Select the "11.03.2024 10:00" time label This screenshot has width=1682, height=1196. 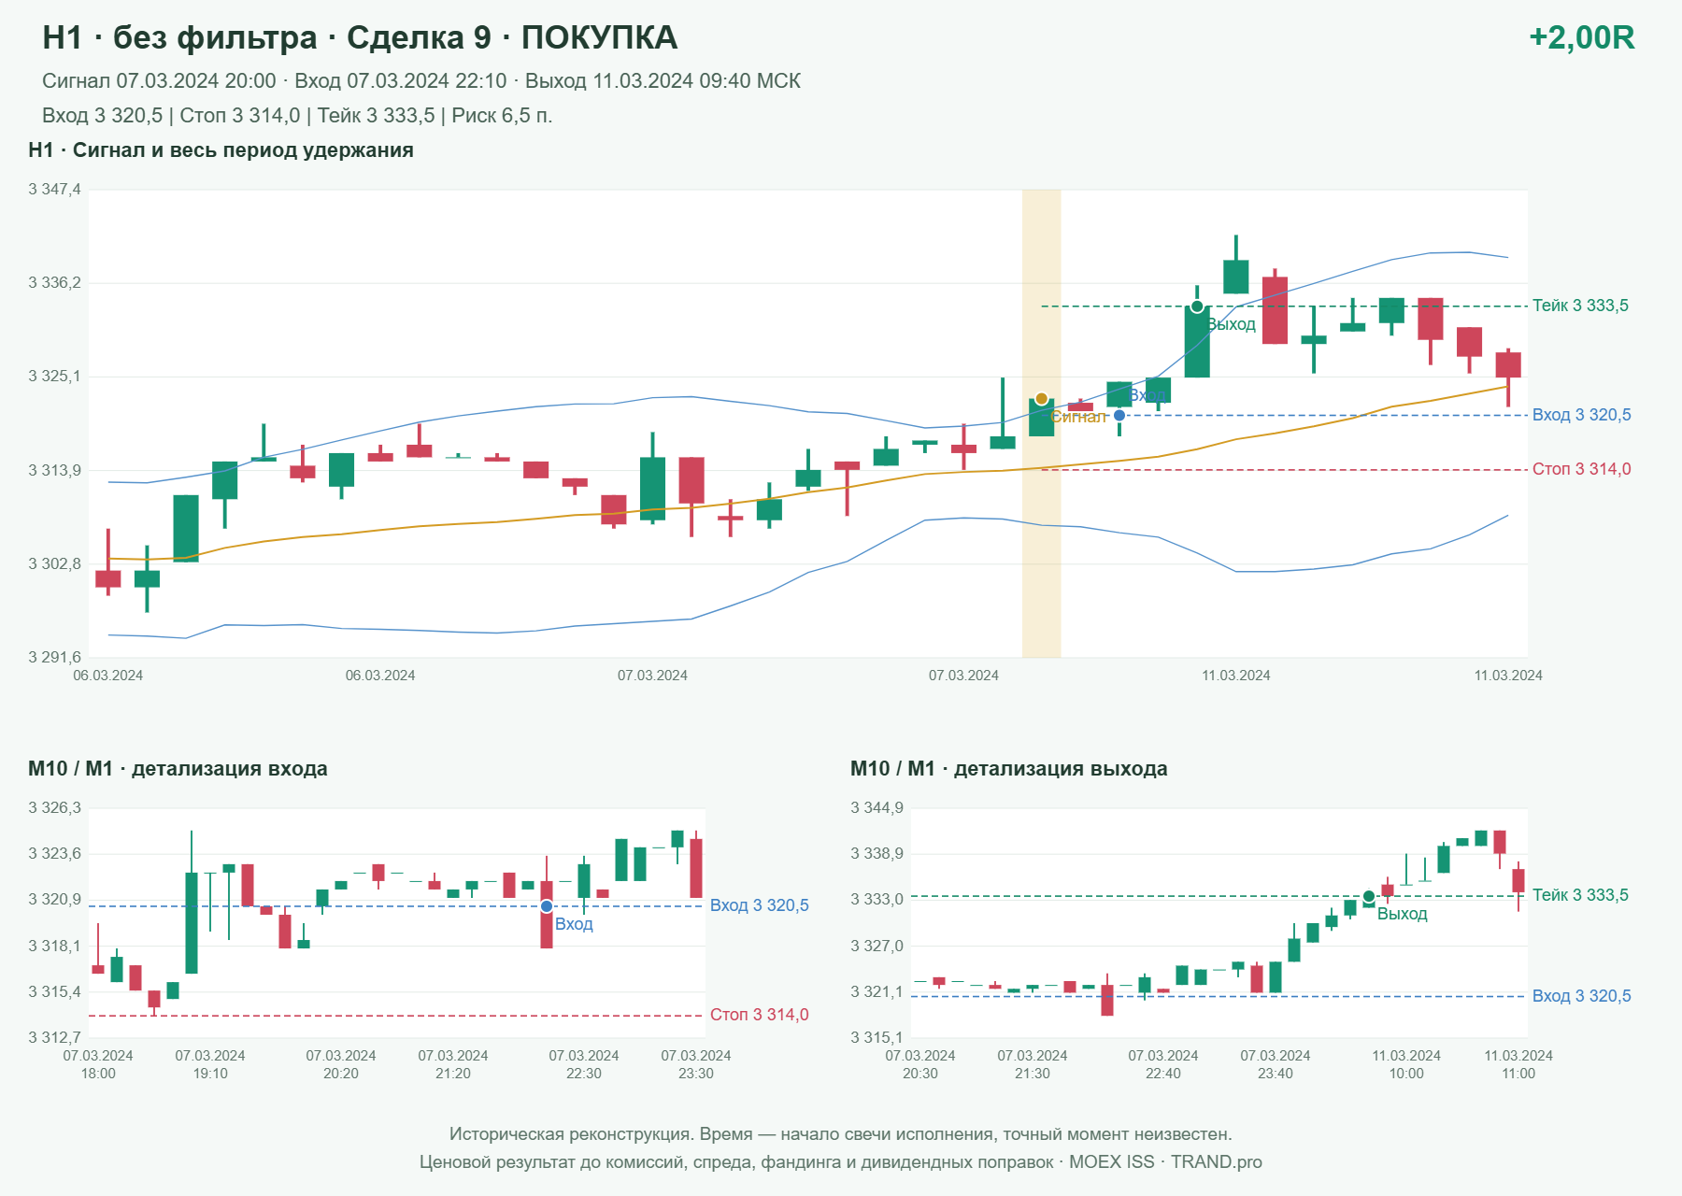coord(1406,1064)
